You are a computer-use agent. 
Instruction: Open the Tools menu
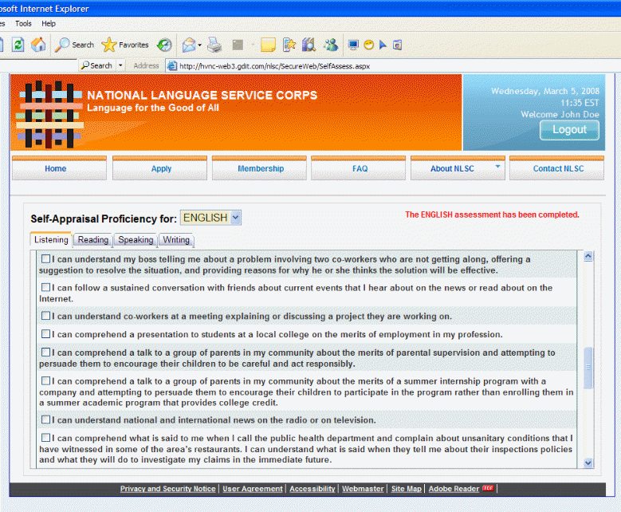point(23,24)
